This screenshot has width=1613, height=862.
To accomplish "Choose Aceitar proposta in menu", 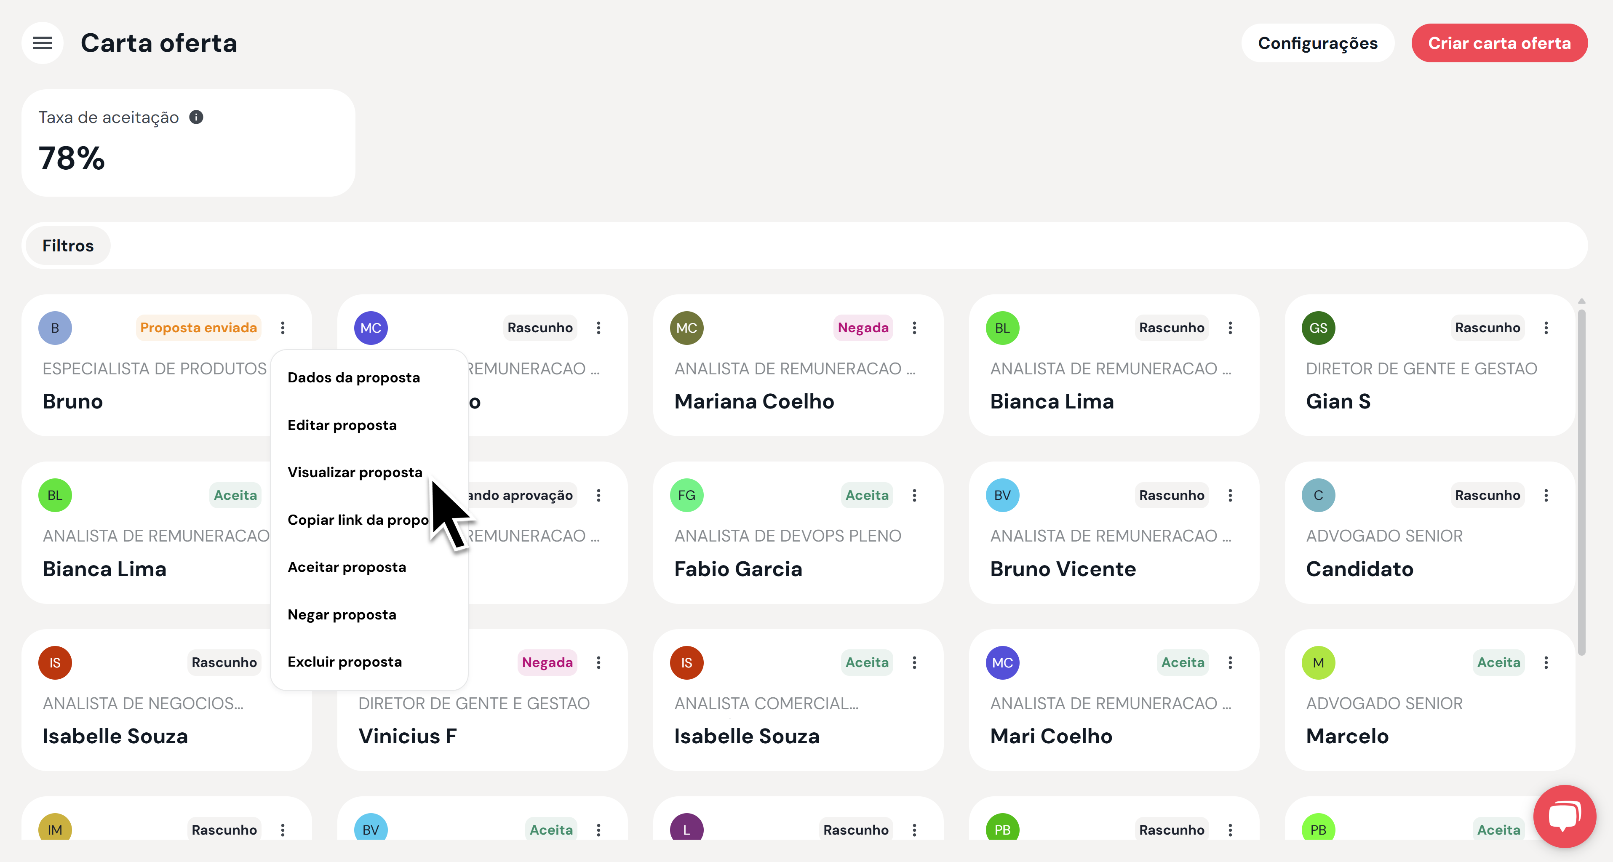I will tap(369, 567).
